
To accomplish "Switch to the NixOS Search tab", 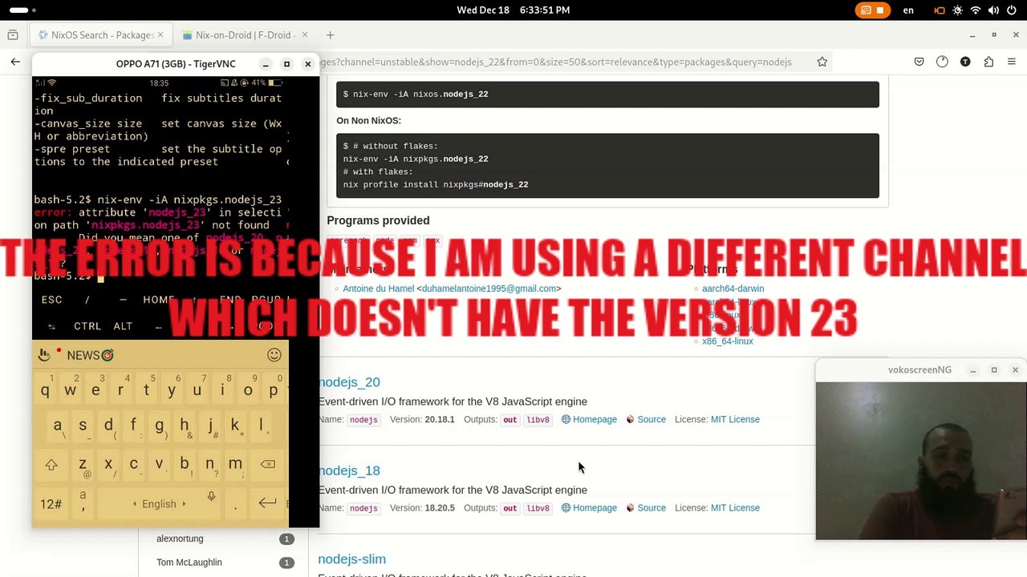I will click(99, 35).
